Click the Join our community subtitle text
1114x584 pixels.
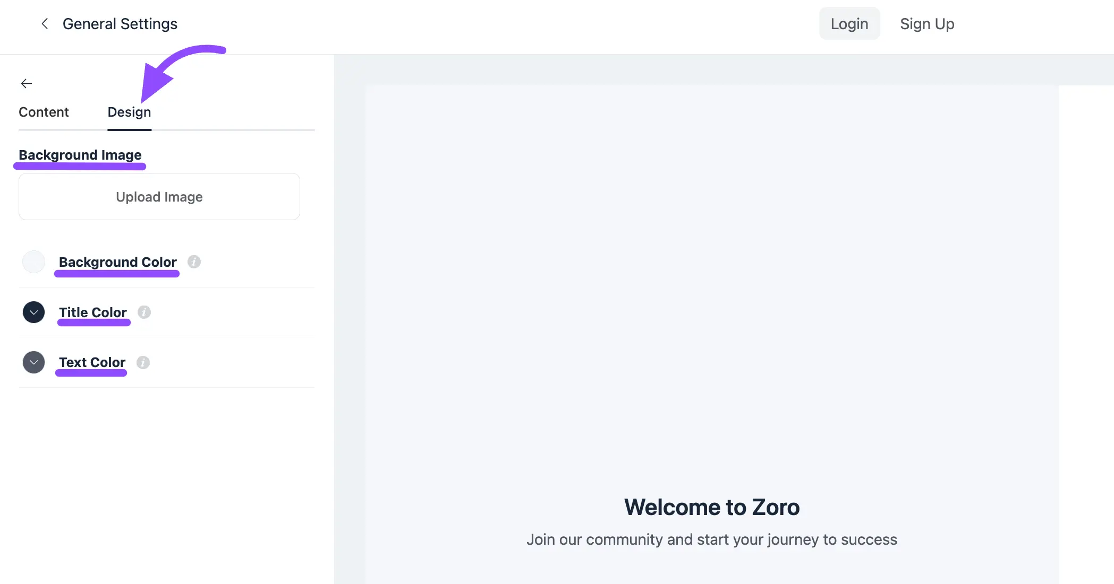point(712,539)
